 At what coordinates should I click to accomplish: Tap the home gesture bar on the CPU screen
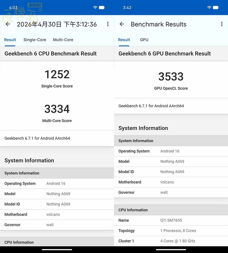click(57, 250)
